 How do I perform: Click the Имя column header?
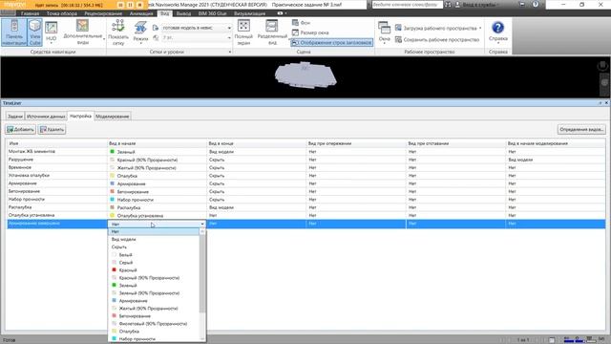57,143
